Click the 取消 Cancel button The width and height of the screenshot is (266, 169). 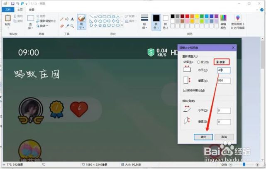[x=224, y=137]
